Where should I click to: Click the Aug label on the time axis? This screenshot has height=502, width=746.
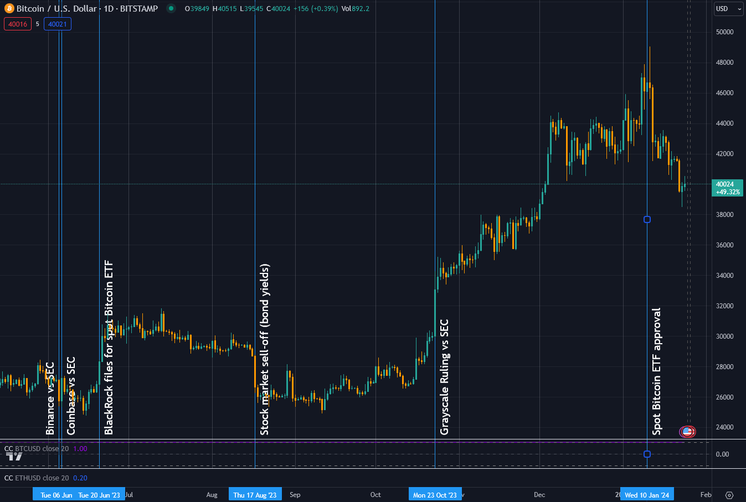pos(212,495)
